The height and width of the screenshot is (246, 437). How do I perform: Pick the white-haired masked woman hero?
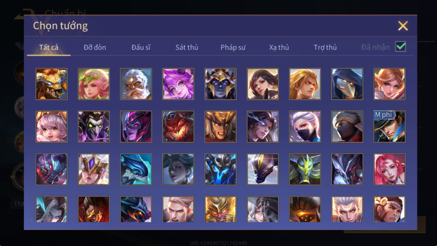pyautogui.click(x=305, y=127)
